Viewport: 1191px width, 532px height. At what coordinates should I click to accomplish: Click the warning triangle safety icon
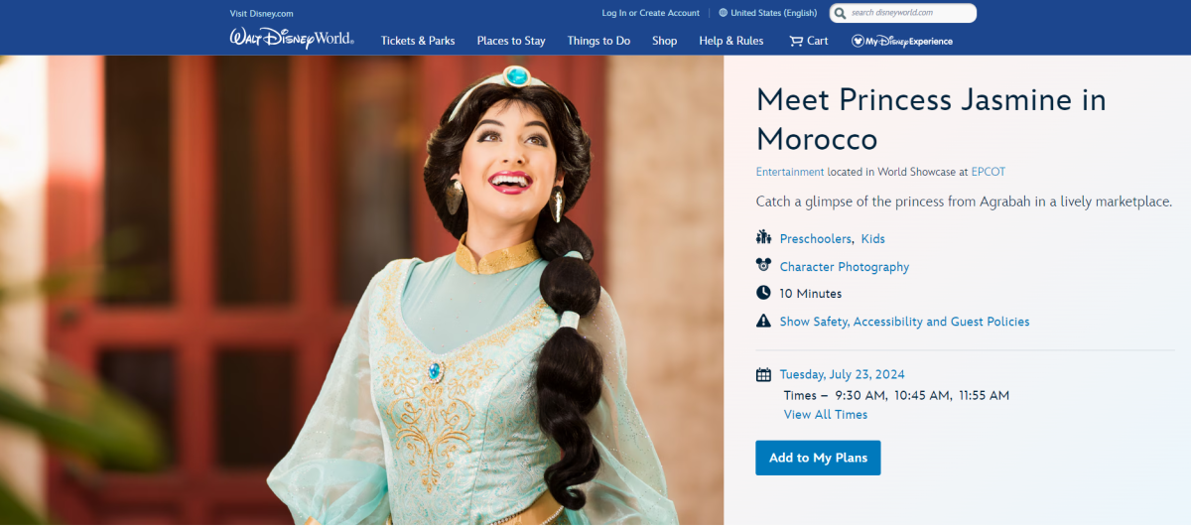coord(763,322)
